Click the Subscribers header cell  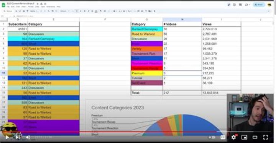click(x=18, y=24)
